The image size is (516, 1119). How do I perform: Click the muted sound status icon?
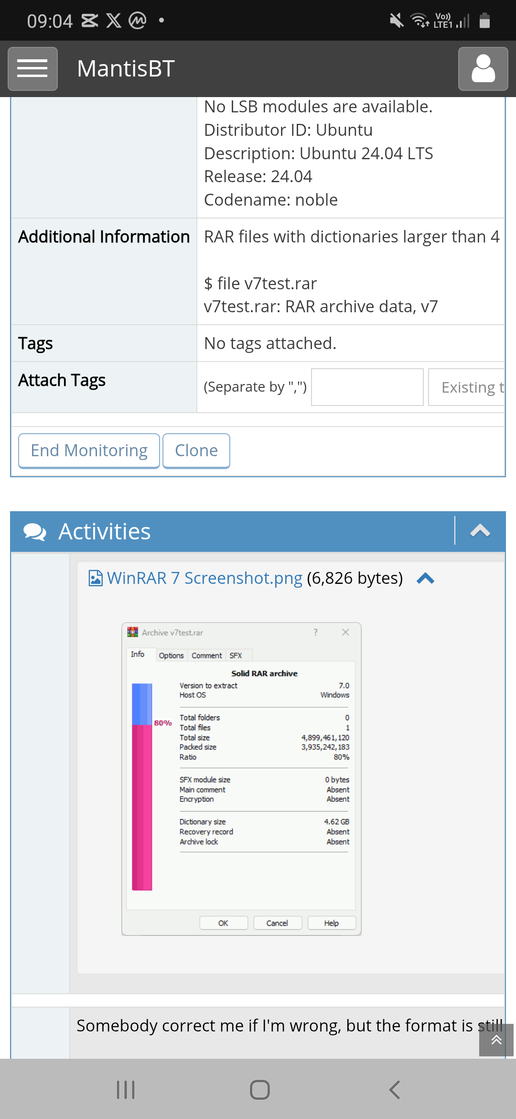(x=397, y=21)
